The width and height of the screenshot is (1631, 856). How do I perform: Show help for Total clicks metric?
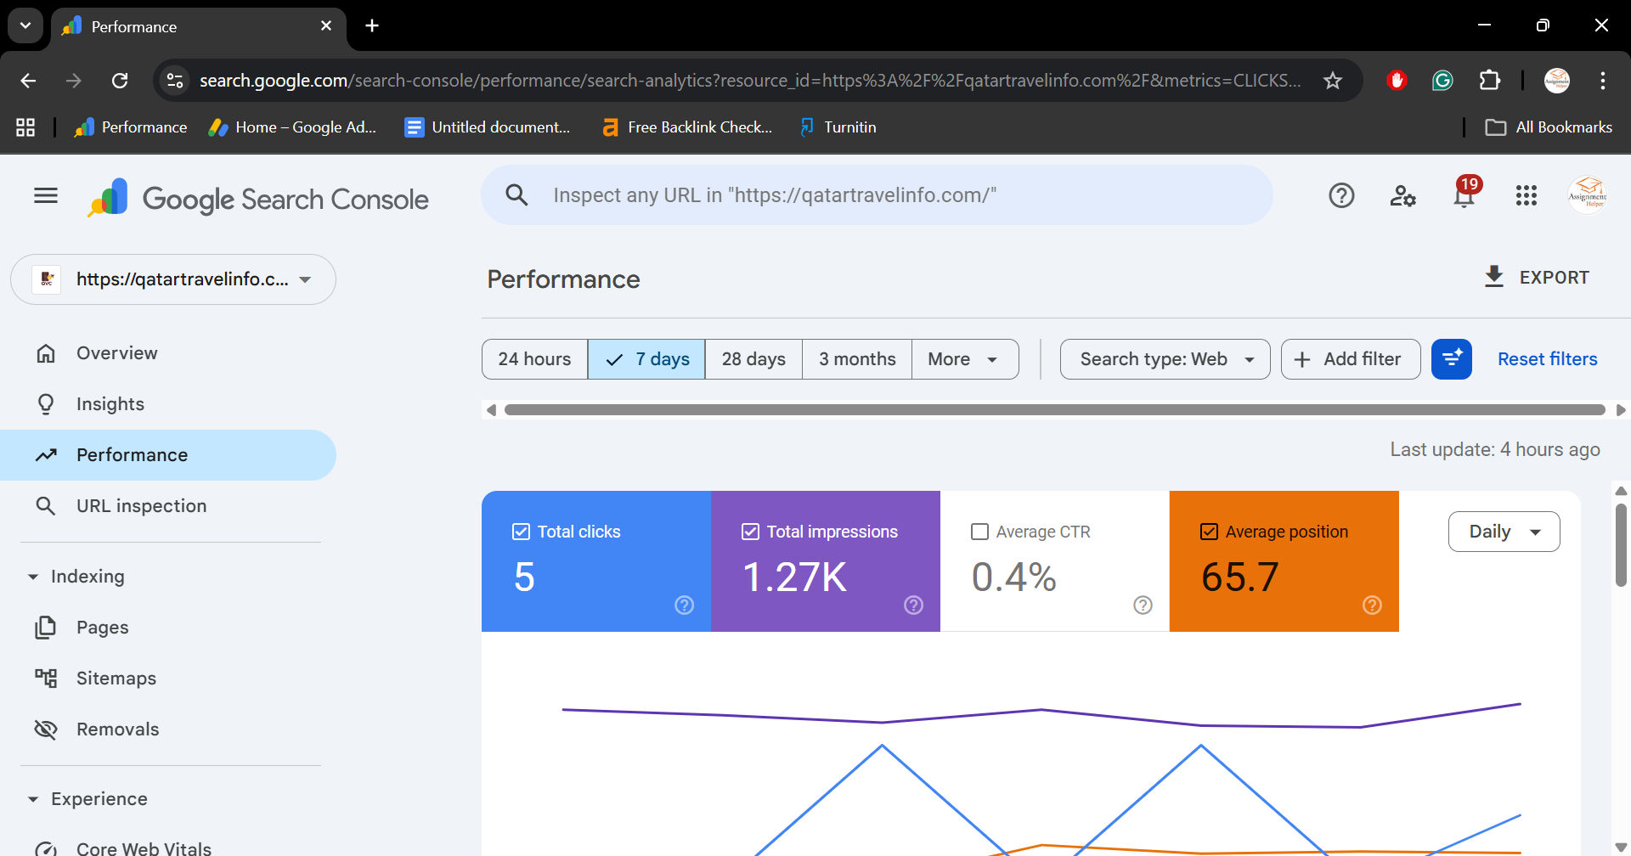click(684, 605)
